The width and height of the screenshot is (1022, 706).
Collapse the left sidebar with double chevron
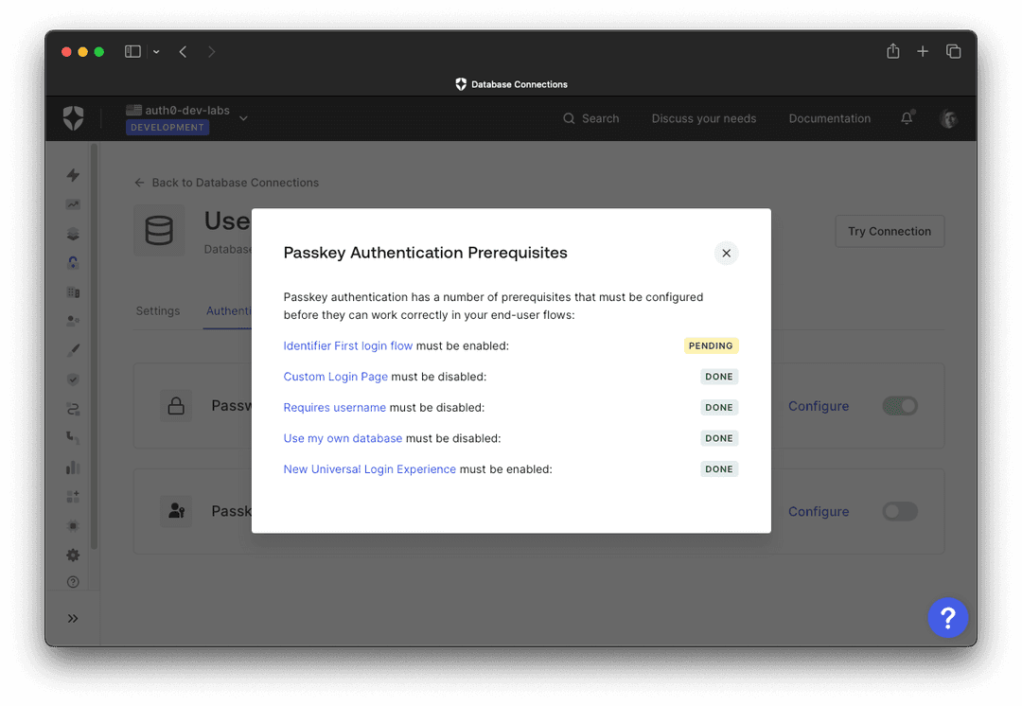pos(73,618)
